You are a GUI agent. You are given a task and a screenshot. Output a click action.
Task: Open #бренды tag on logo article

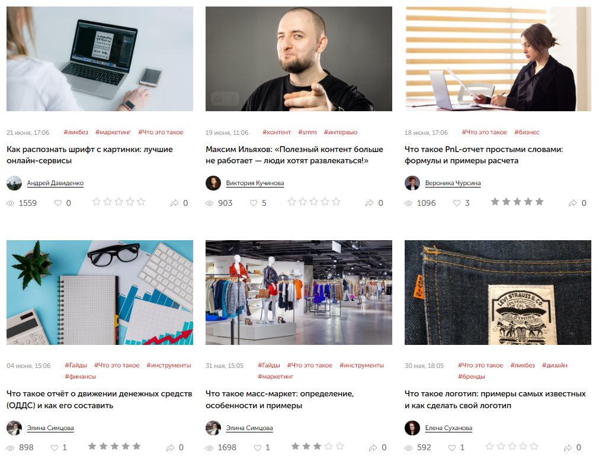tap(472, 376)
